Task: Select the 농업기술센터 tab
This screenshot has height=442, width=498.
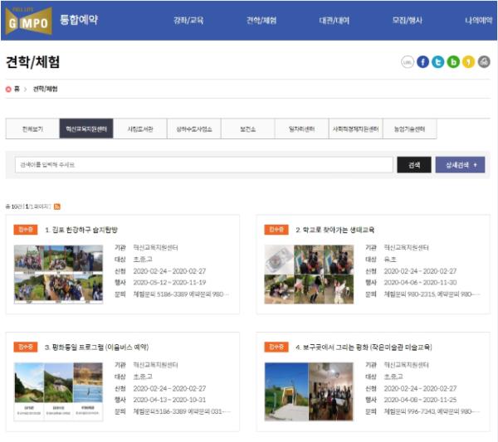Action: point(410,129)
